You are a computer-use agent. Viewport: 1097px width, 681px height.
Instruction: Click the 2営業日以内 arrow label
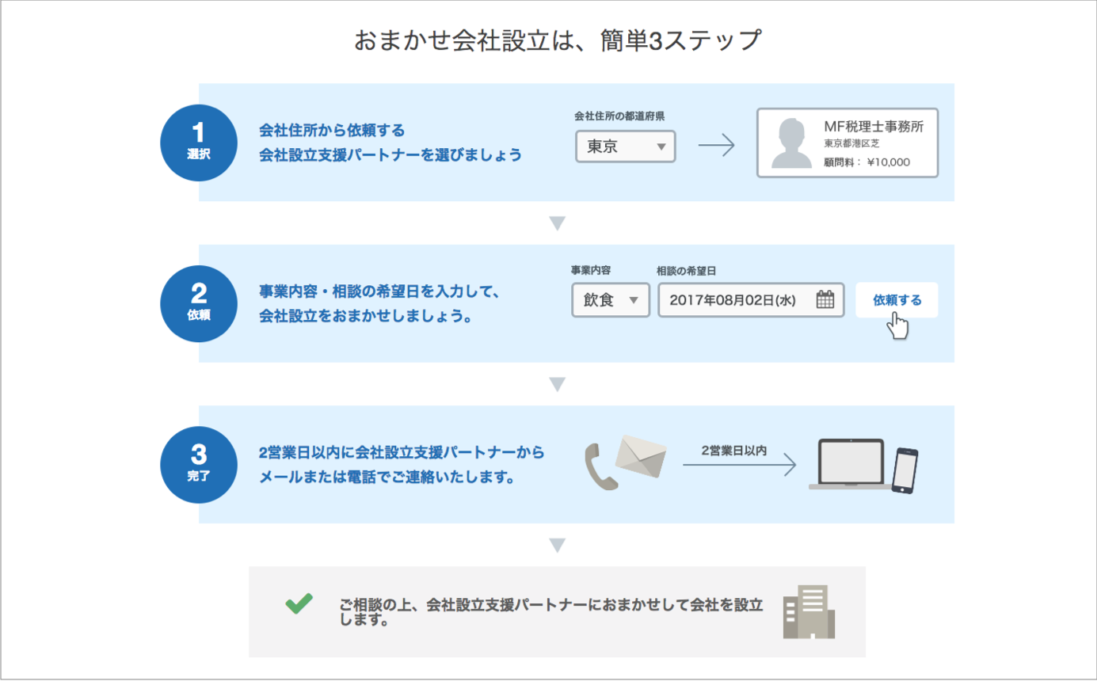[x=734, y=450]
